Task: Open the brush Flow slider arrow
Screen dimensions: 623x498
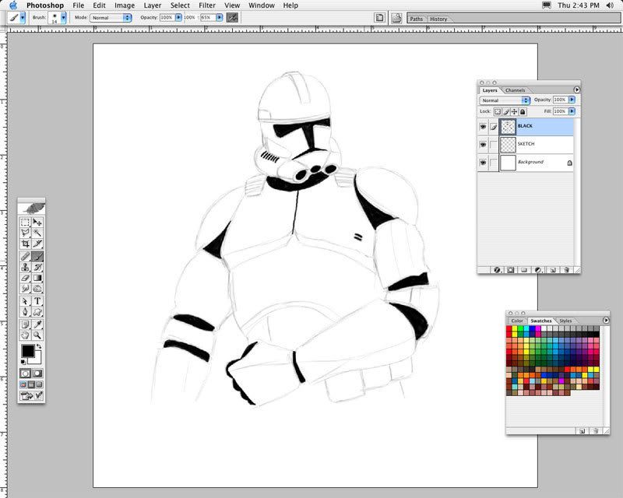Action: pyautogui.click(x=220, y=17)
